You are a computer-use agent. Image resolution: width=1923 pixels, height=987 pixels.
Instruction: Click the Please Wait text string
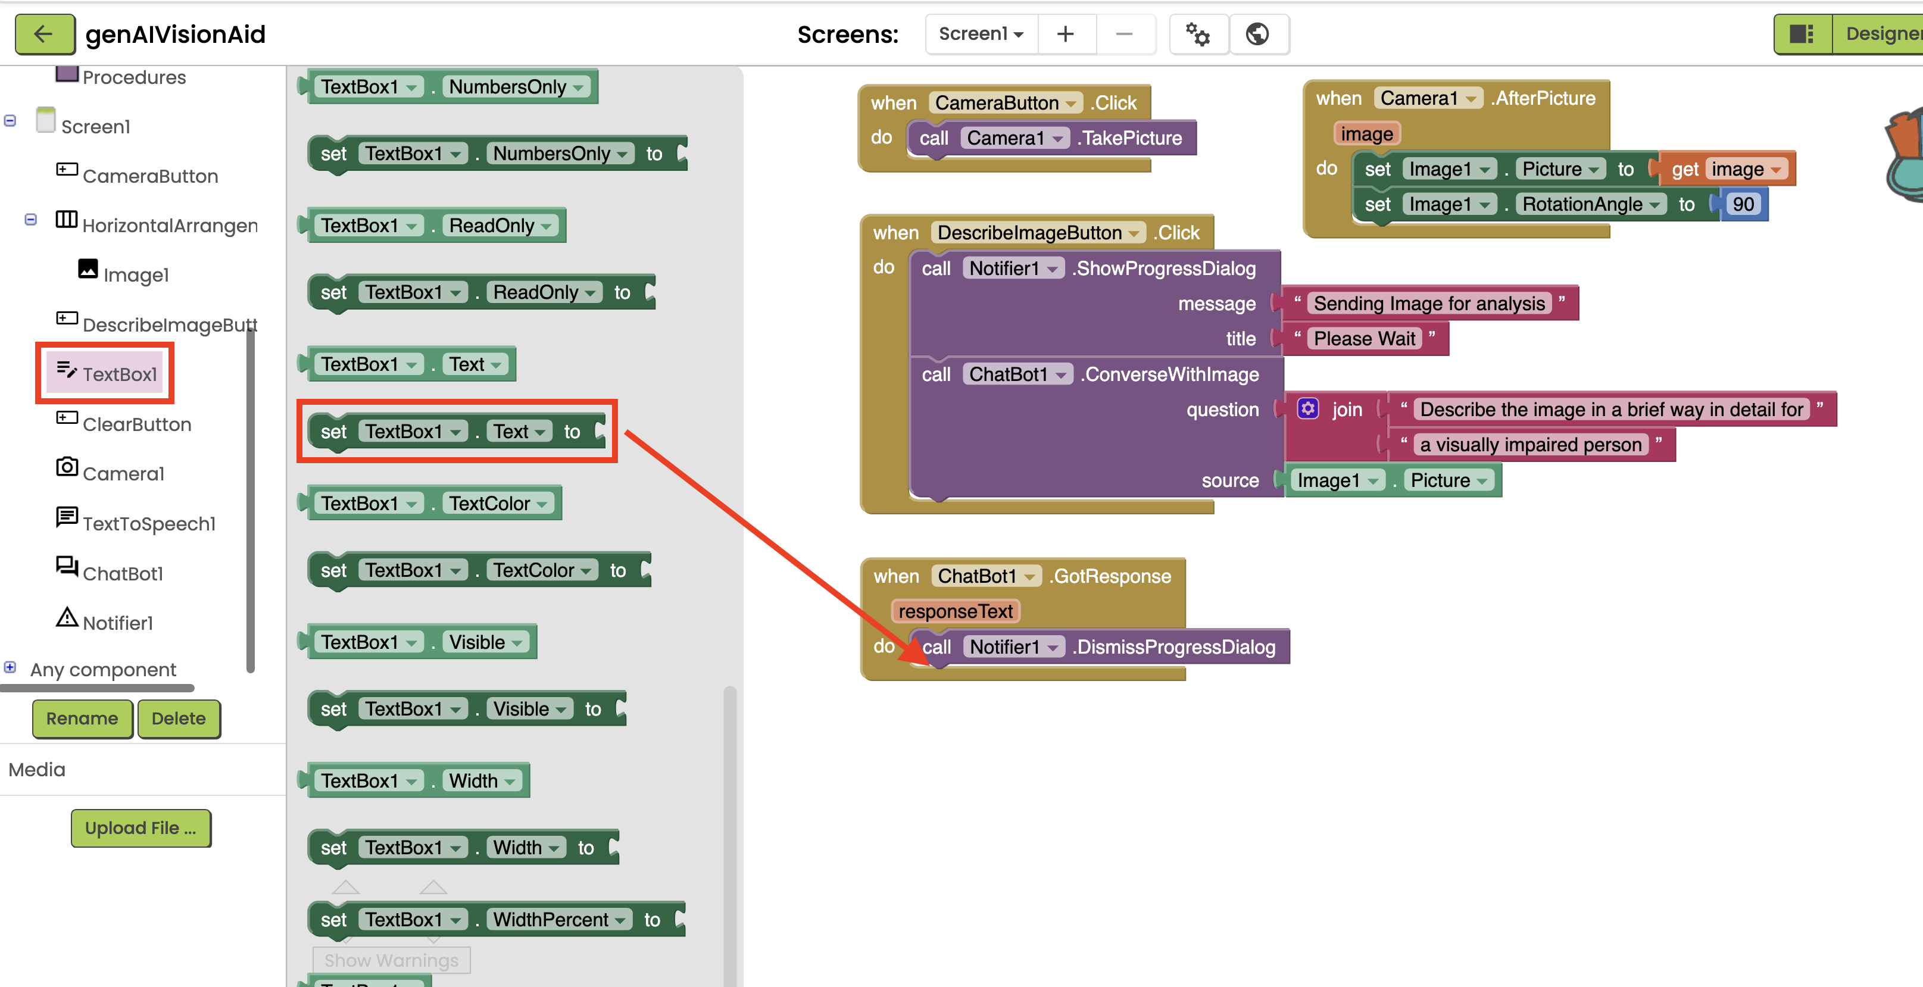(x=1364, y=338)
